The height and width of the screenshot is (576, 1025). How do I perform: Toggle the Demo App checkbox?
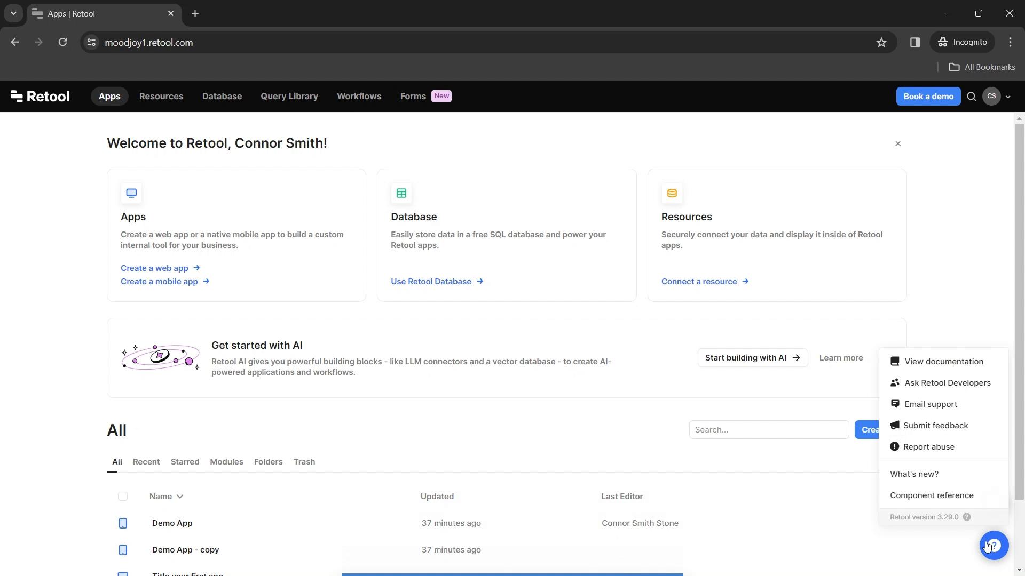pos(122,523)
